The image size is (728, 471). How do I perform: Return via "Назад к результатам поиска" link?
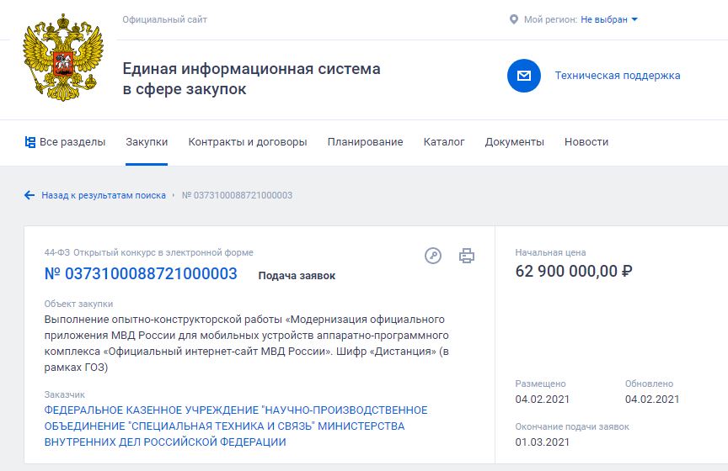click(x=104, y=195)
